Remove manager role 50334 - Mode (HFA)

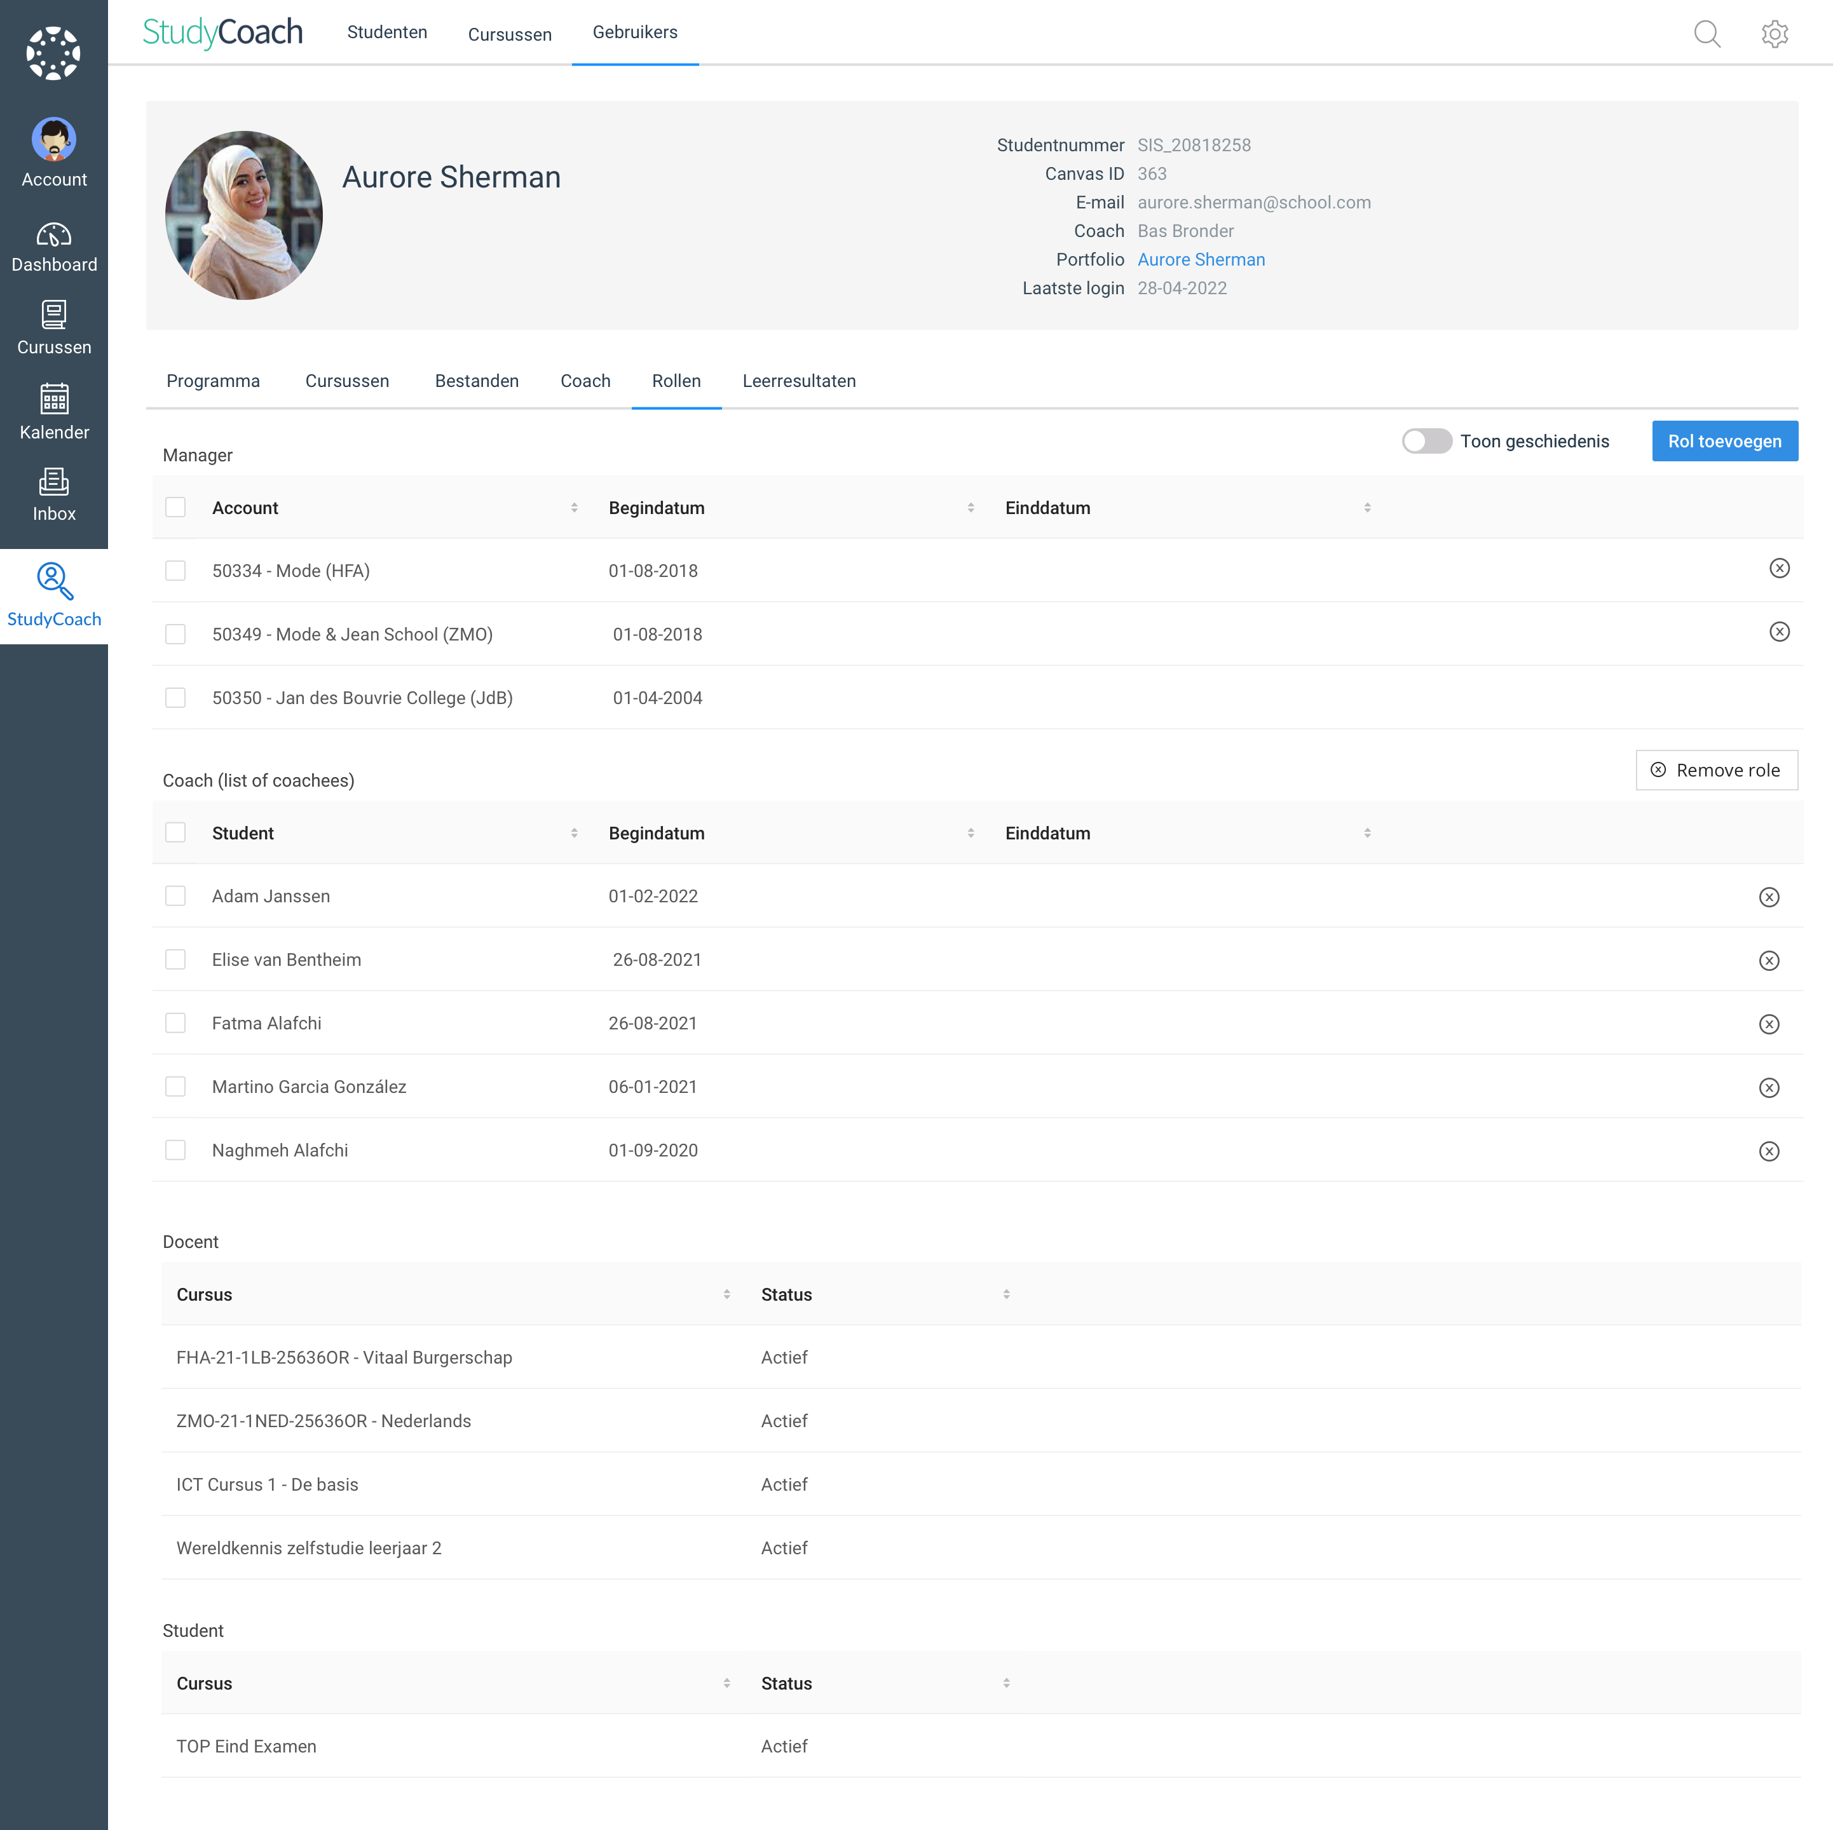point(1779,568)
